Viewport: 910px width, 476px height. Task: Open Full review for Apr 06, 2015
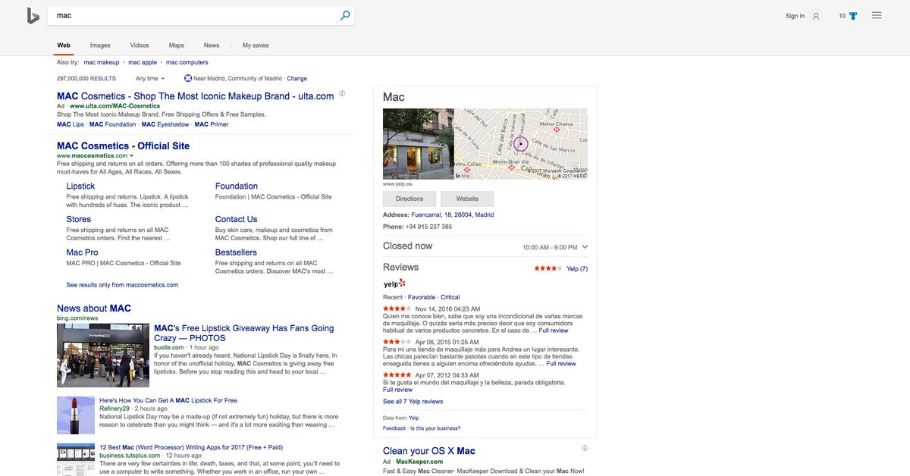pyautogui.click(x=561, y=364)
